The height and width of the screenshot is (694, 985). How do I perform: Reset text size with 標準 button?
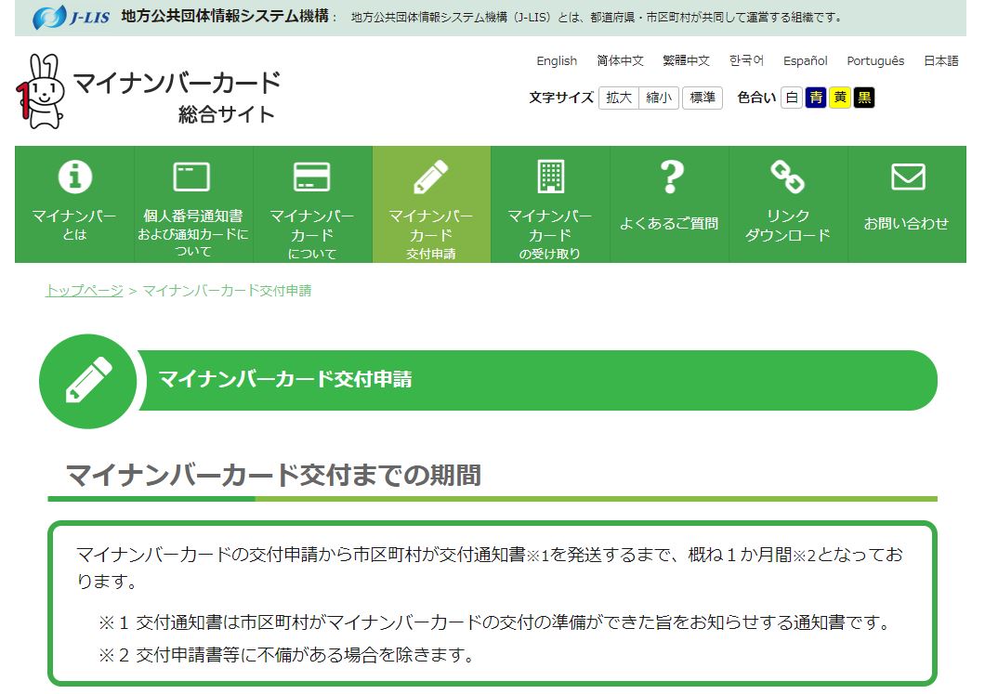[703, 98]
